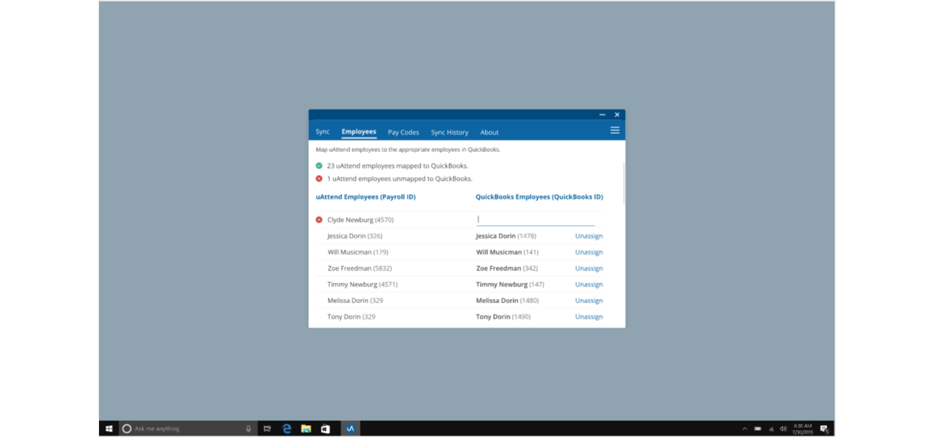
Task: Open the Action Center notifications icon
Action: coord(824,429)
